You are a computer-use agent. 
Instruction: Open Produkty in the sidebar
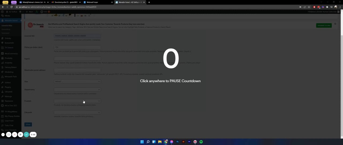click(x=11, y=58)
